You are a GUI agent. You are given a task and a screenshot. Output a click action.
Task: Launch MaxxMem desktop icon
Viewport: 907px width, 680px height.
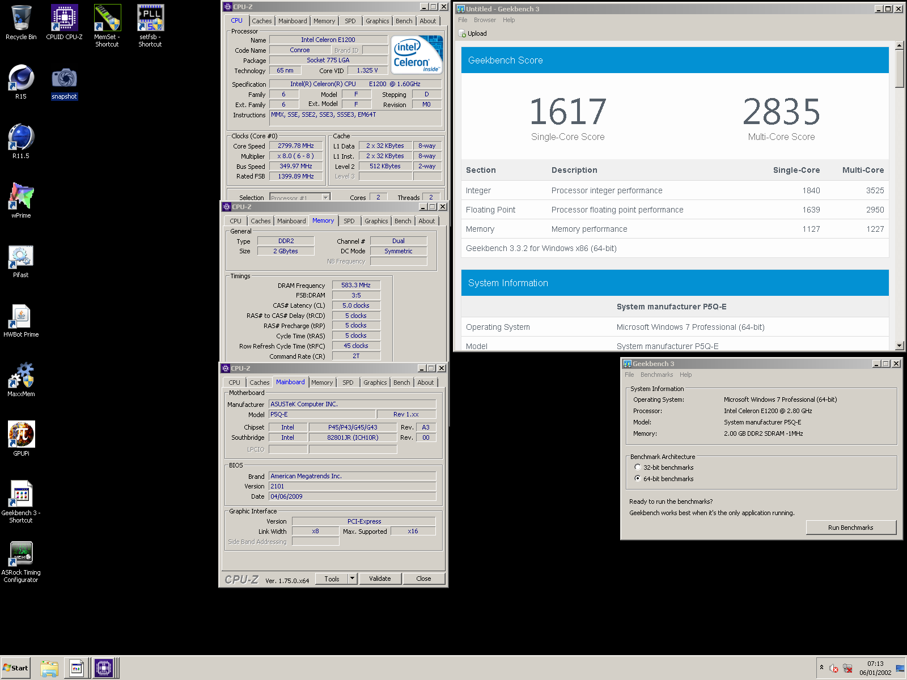point(21,380)
